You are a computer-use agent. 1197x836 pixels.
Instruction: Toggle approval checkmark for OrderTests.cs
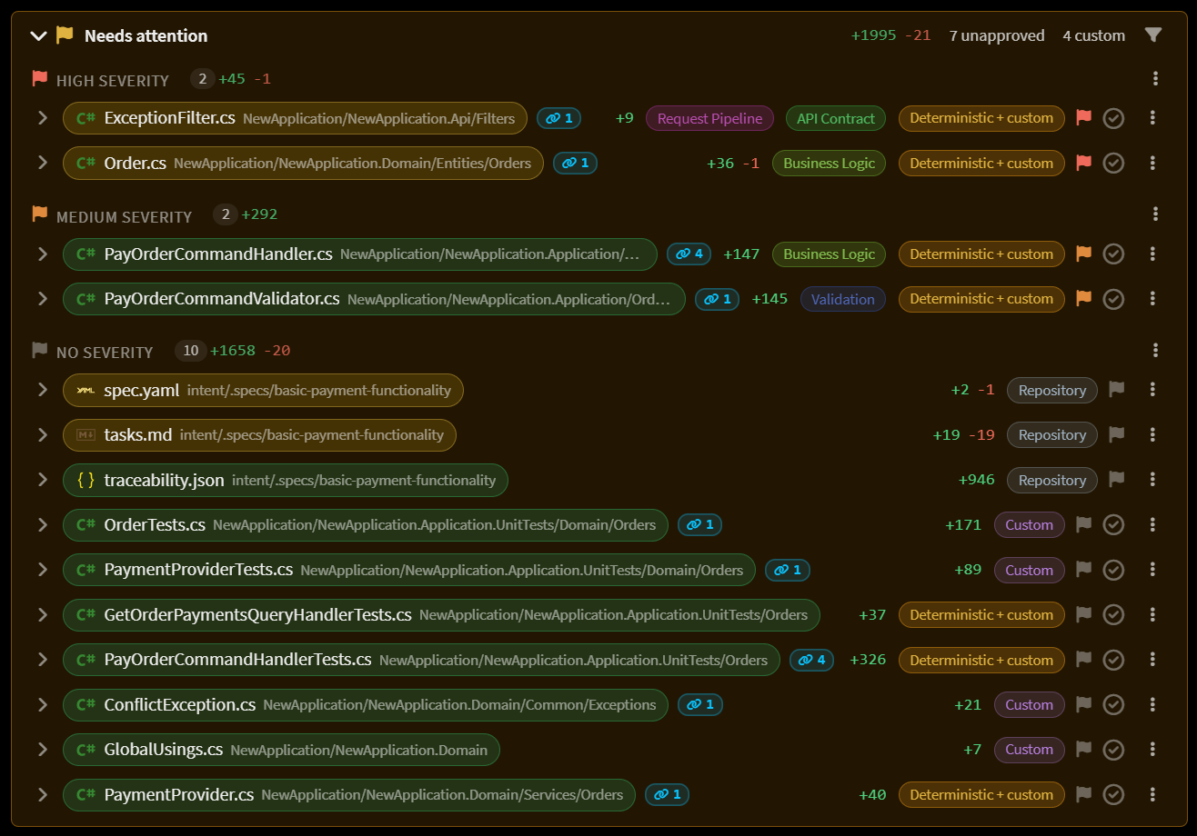tap(1113, 525)
